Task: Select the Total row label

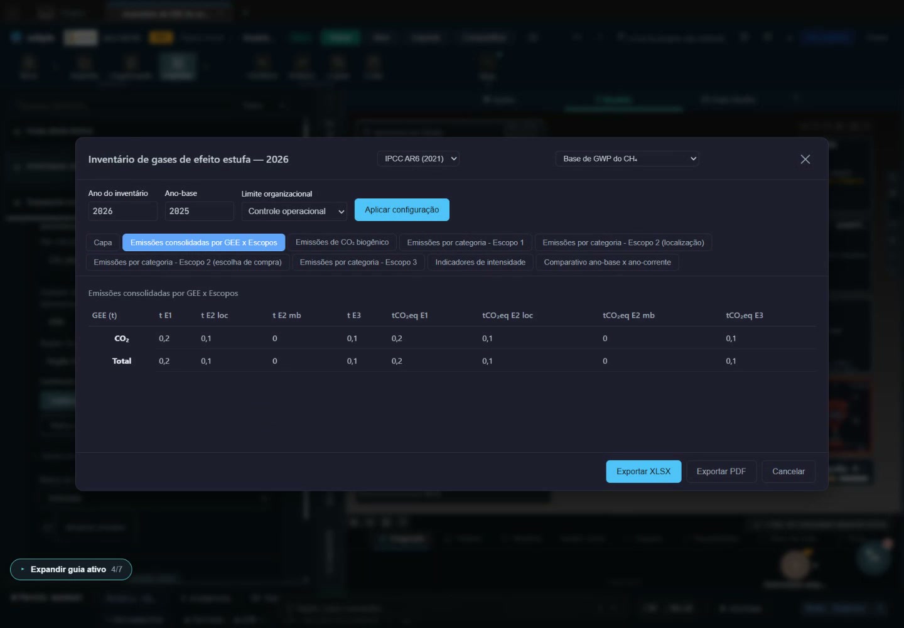Action: tap(122, 361)
